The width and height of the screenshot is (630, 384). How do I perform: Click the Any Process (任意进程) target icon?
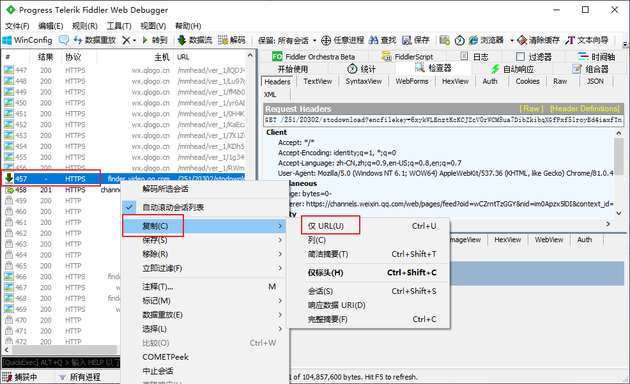tap(326, 40)
